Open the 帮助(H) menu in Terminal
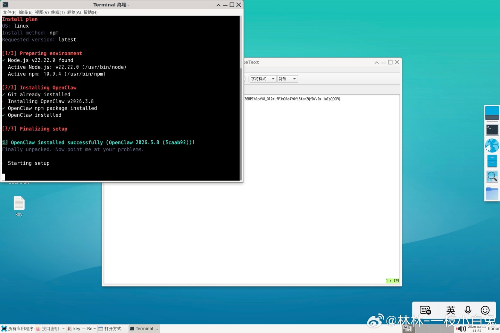500x333 pixels. [x=90, y=12]
